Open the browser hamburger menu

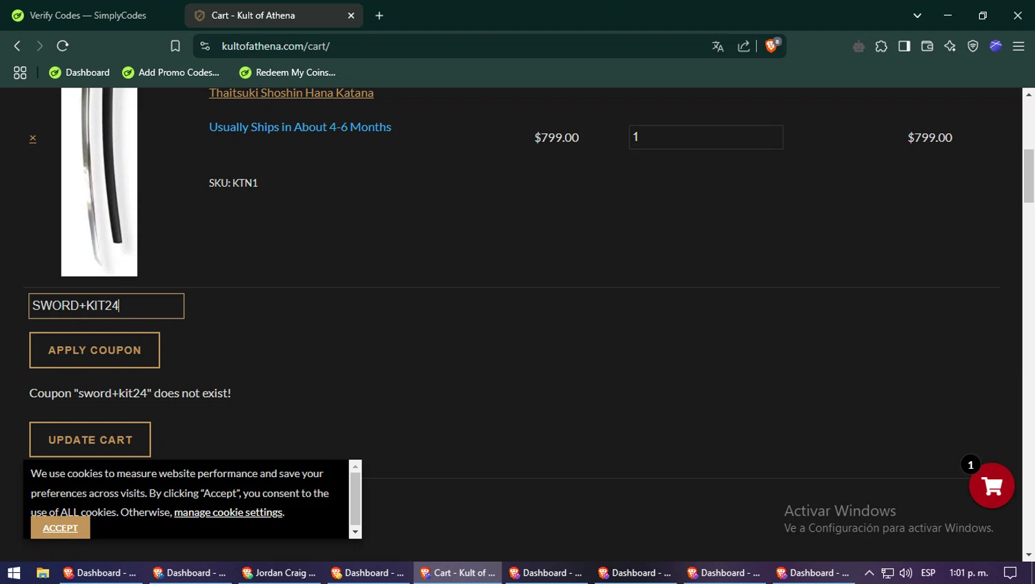1018,46
